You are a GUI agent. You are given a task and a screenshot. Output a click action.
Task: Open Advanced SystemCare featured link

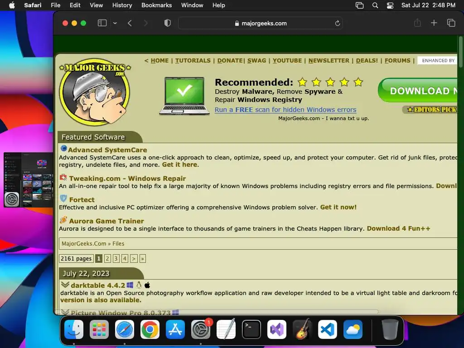coord(107,150)
